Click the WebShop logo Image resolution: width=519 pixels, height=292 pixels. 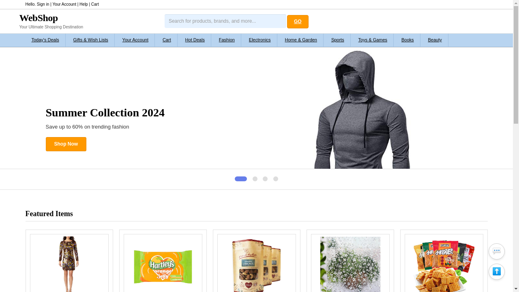pyautogui.click(x=39, y=18)
